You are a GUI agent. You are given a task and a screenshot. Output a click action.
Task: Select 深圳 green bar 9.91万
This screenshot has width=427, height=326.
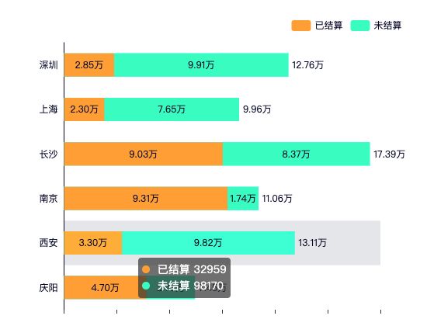click(201, 65)
